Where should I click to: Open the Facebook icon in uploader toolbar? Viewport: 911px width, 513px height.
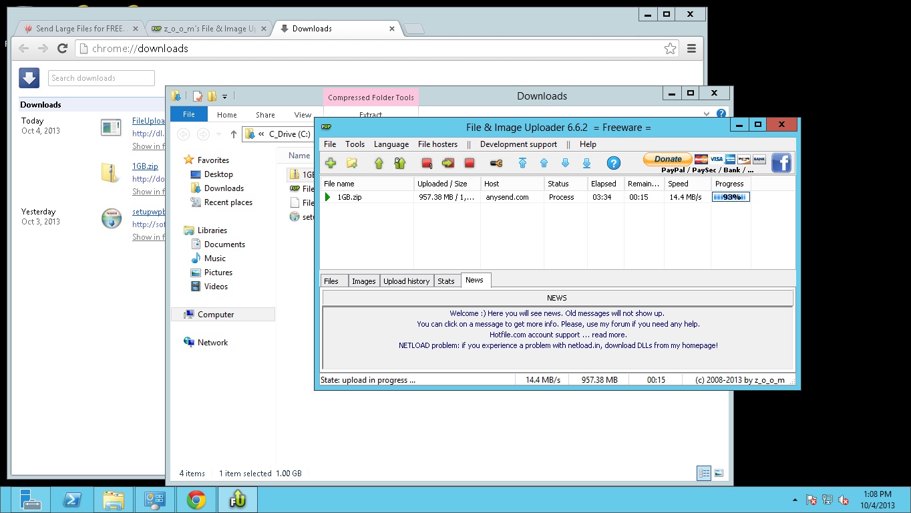point(781,163)
